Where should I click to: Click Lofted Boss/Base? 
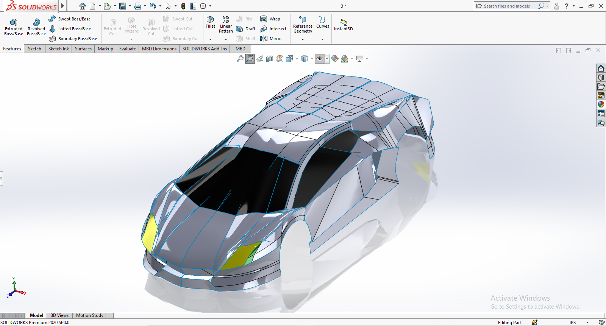click(70, 29)
